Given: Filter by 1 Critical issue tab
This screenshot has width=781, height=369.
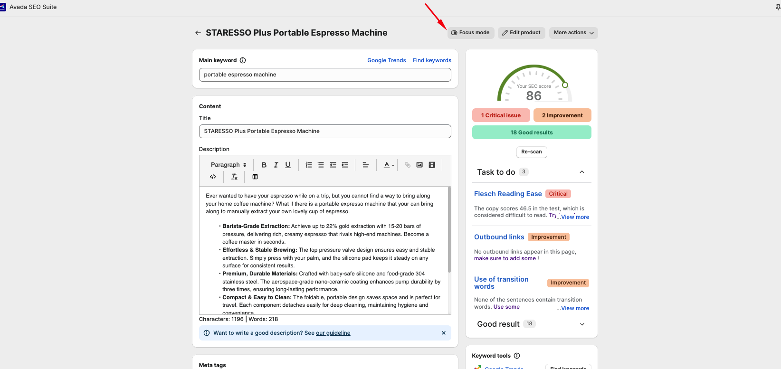Looking at the screenshot, I should (501, 115).
